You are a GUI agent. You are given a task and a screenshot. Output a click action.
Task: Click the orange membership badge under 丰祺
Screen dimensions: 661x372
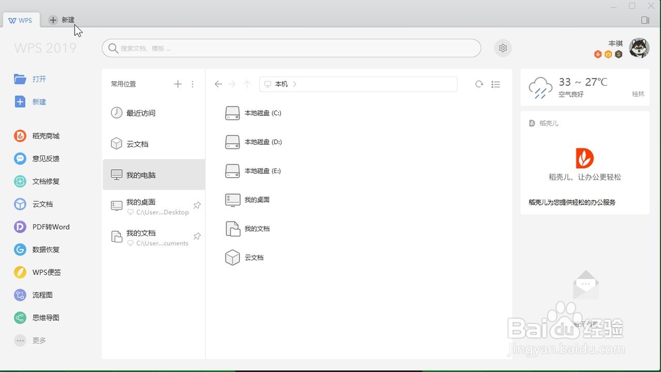click(598, 54)
